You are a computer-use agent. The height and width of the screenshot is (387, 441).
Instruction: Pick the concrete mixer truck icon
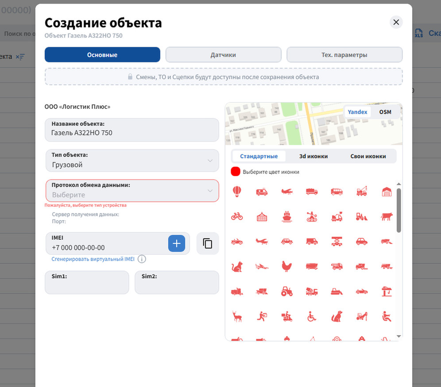[x=312, y=291]
